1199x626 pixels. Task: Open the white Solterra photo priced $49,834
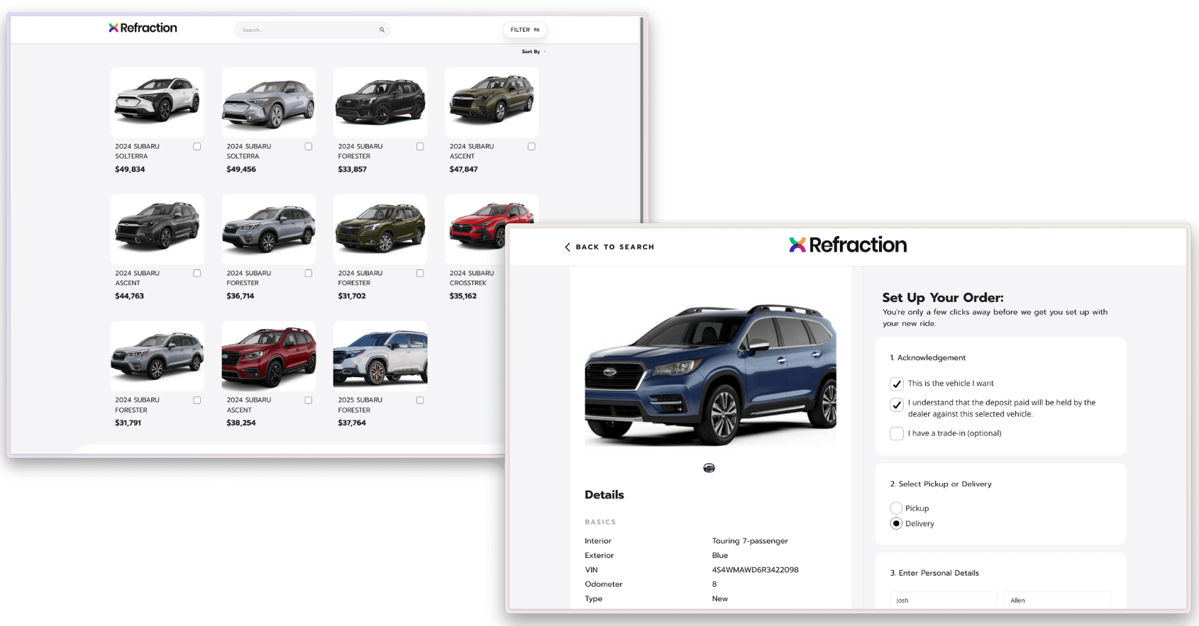[158, 102]
